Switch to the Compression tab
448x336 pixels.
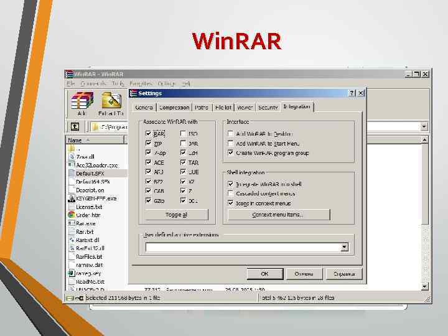174,108
